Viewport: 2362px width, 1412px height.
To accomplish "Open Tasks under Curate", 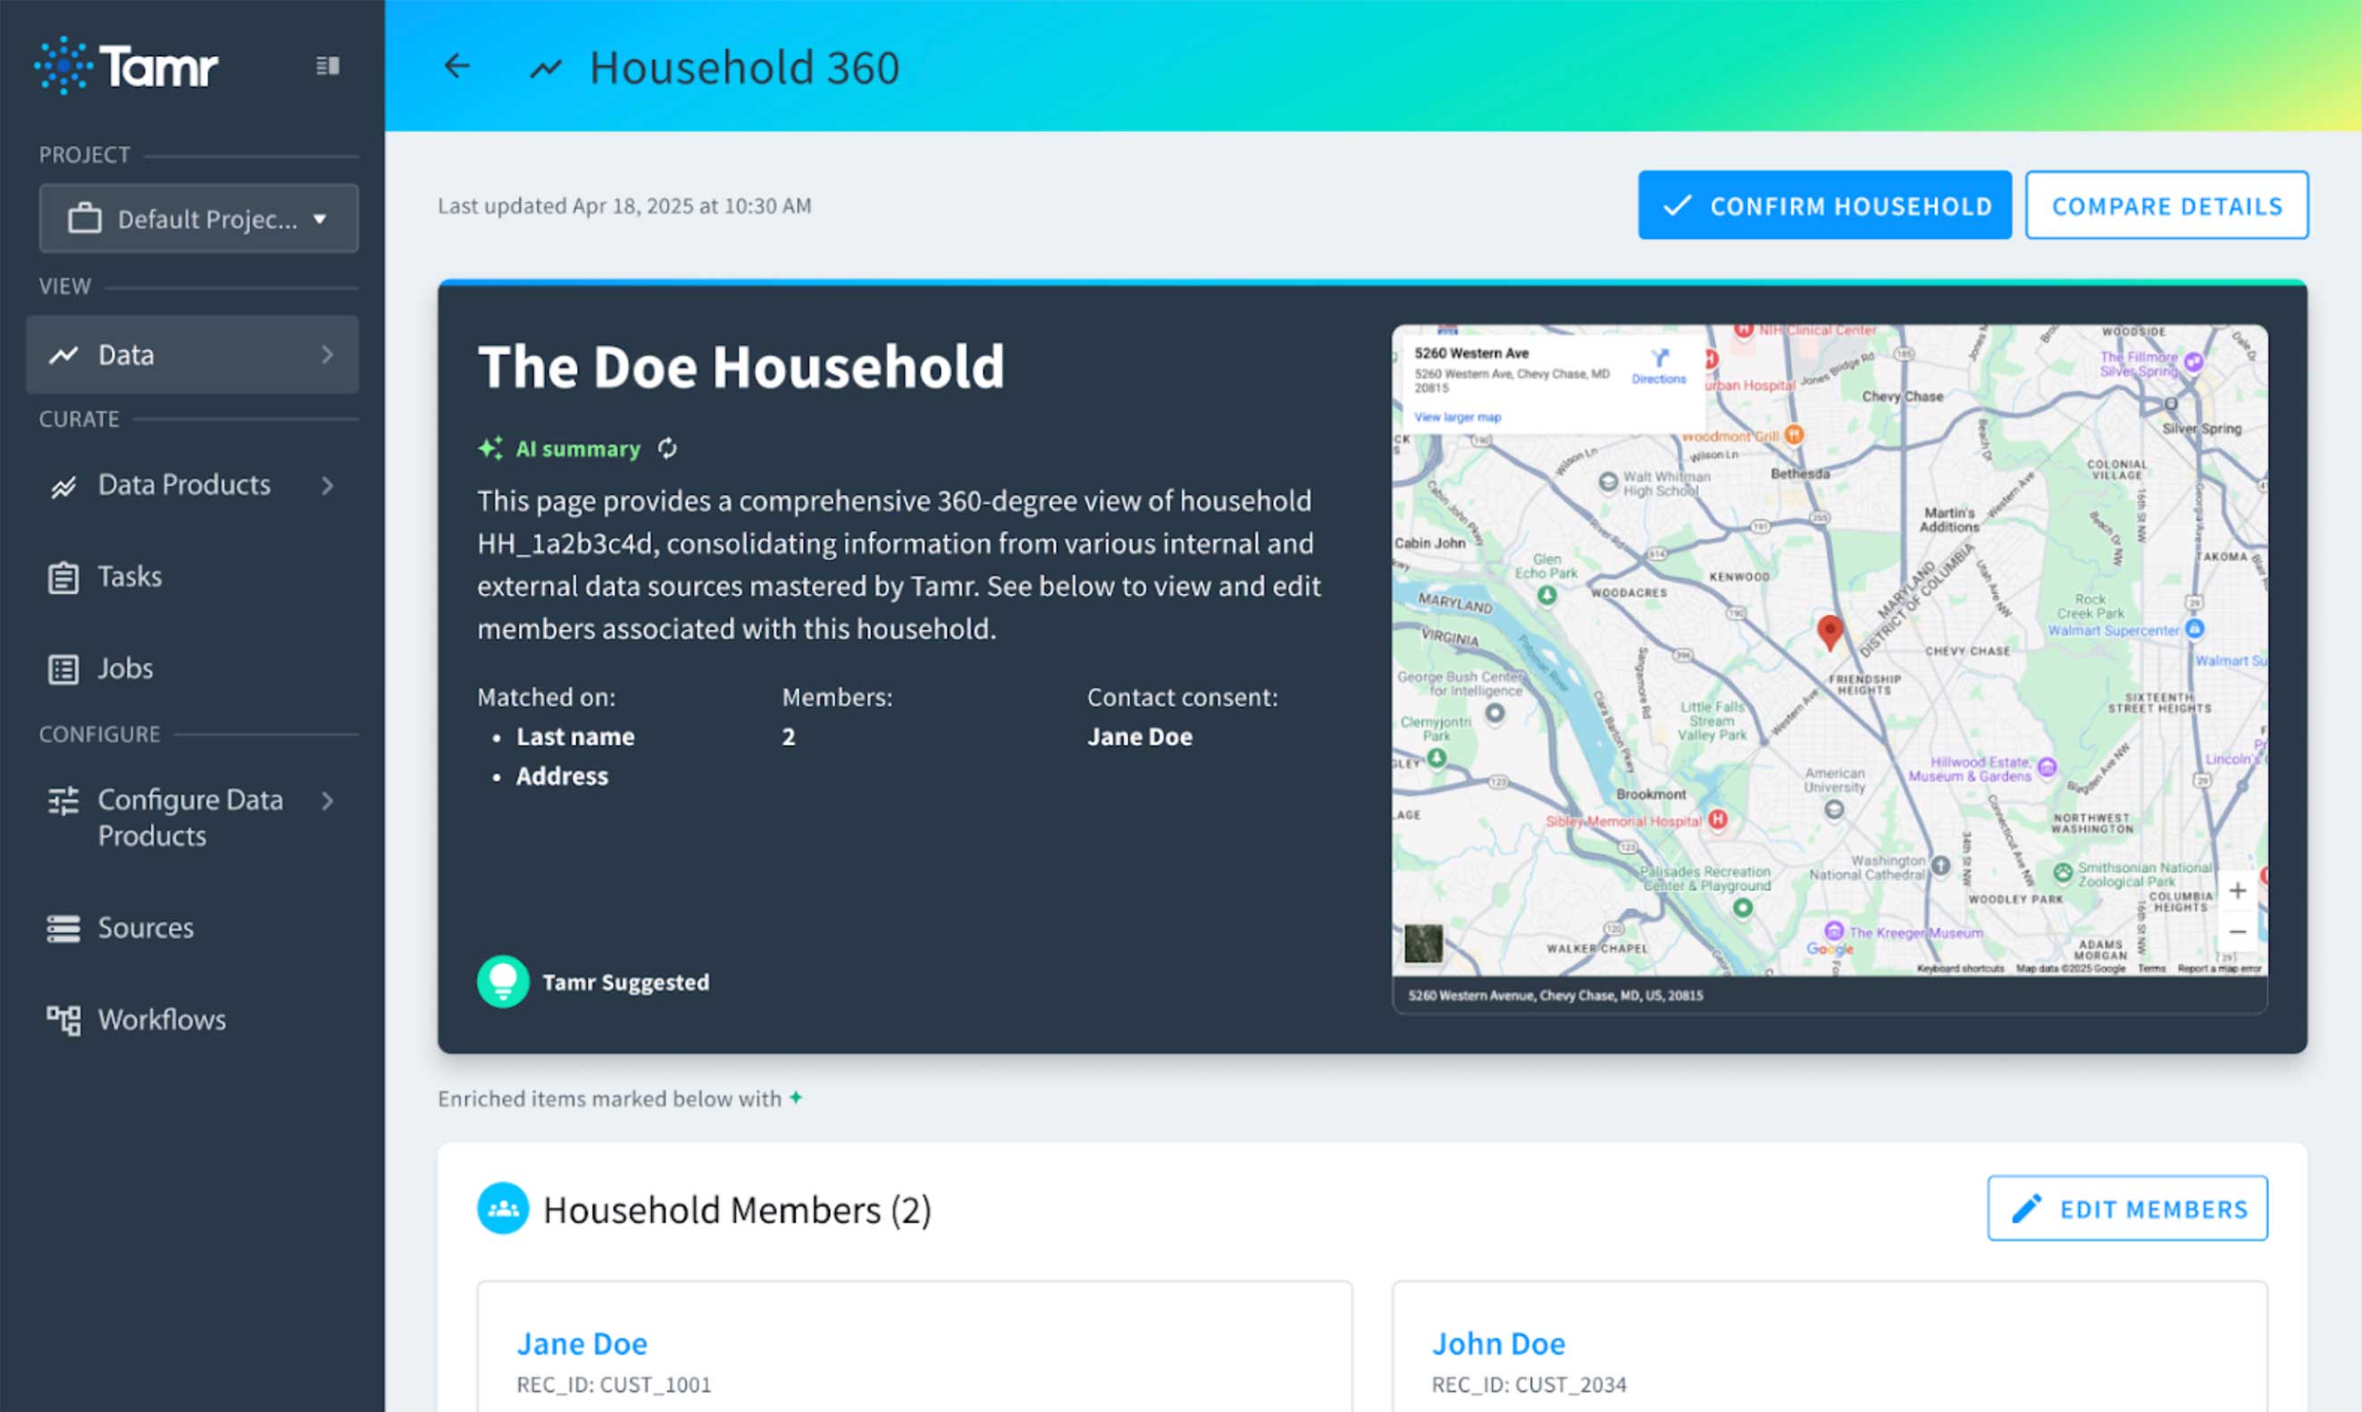I will click(130, 576).
